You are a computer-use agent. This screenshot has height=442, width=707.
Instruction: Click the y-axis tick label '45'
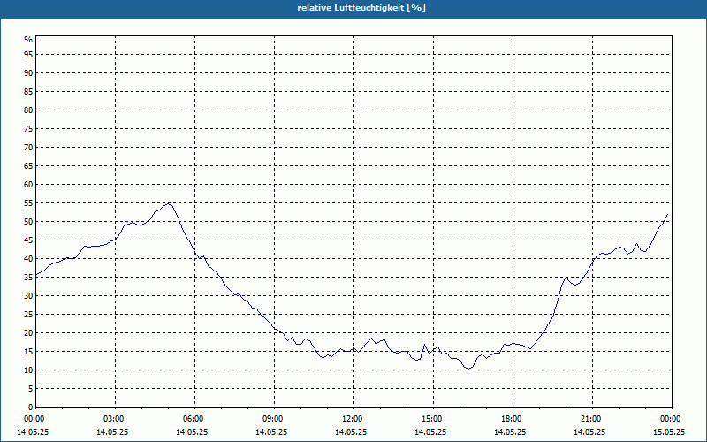tap(28, 240)
